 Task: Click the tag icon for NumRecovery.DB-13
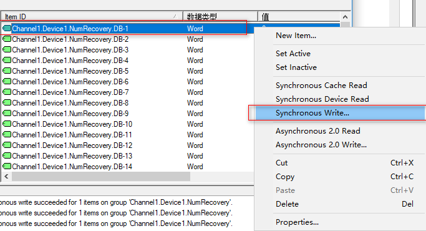[7, 155]
